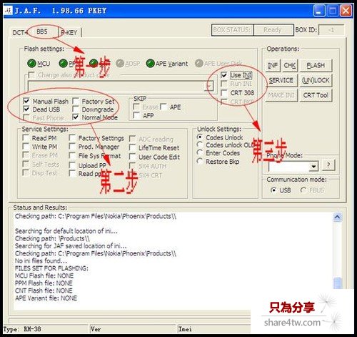Minimize the J.A.F. window
Viewport: 357px width, 337px height.
[x=319, y=11]
